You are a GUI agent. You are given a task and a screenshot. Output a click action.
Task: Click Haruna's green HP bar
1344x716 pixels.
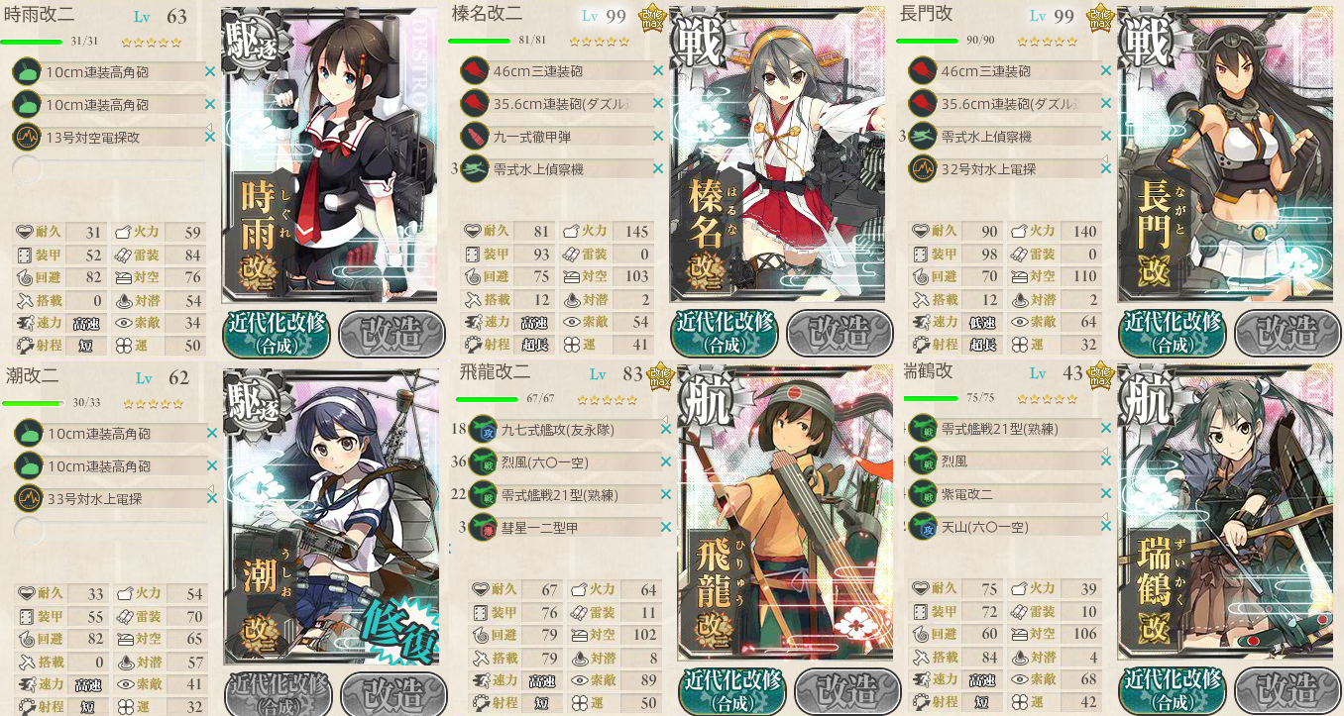point(479,41)
